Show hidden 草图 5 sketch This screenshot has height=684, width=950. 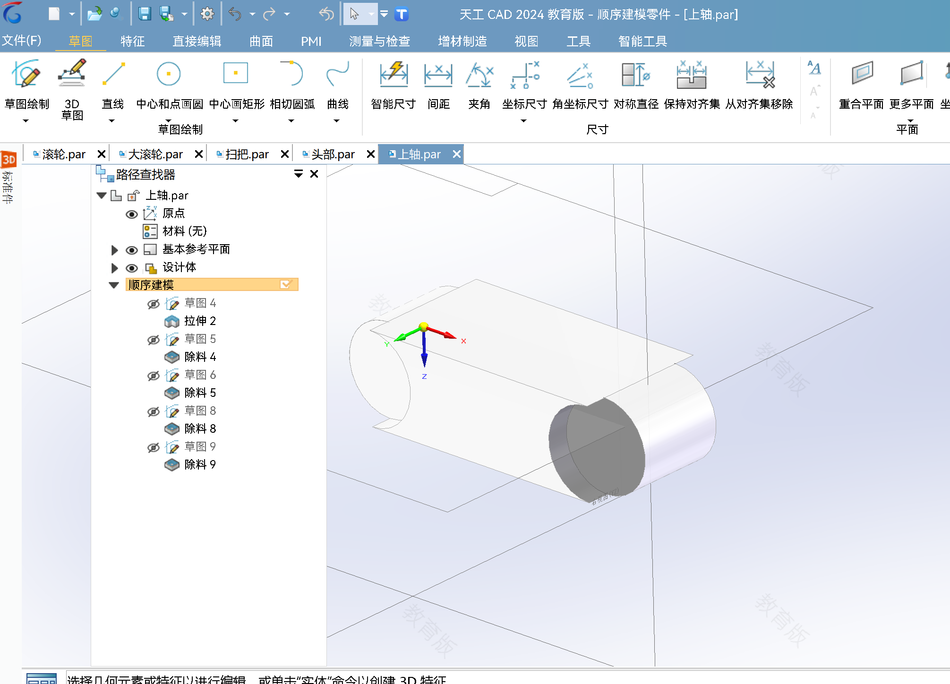click(154, 340)
